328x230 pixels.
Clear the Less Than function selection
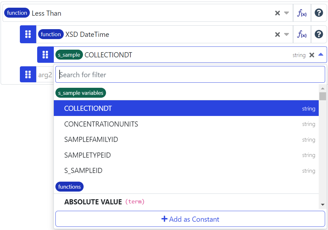[x=277, y=13]
